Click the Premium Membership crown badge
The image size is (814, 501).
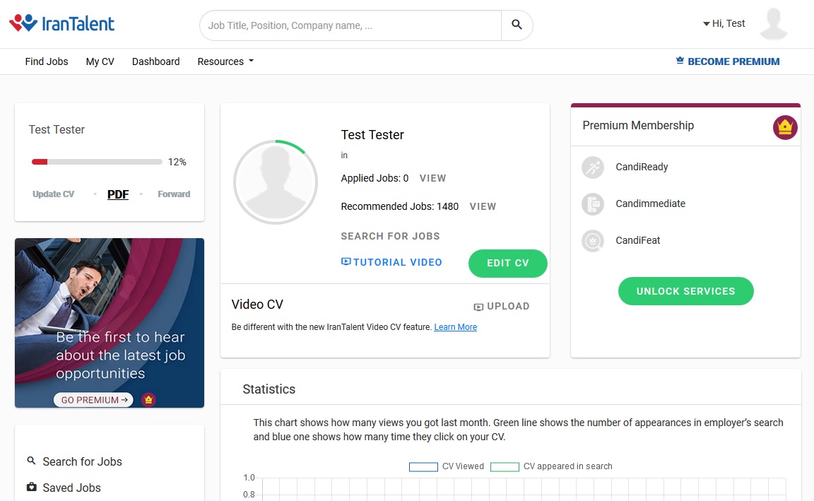pos(785,127)
